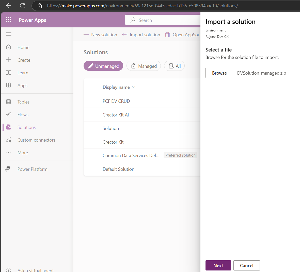
Task: Expand the More navigation item
Action: click(23, 152)
